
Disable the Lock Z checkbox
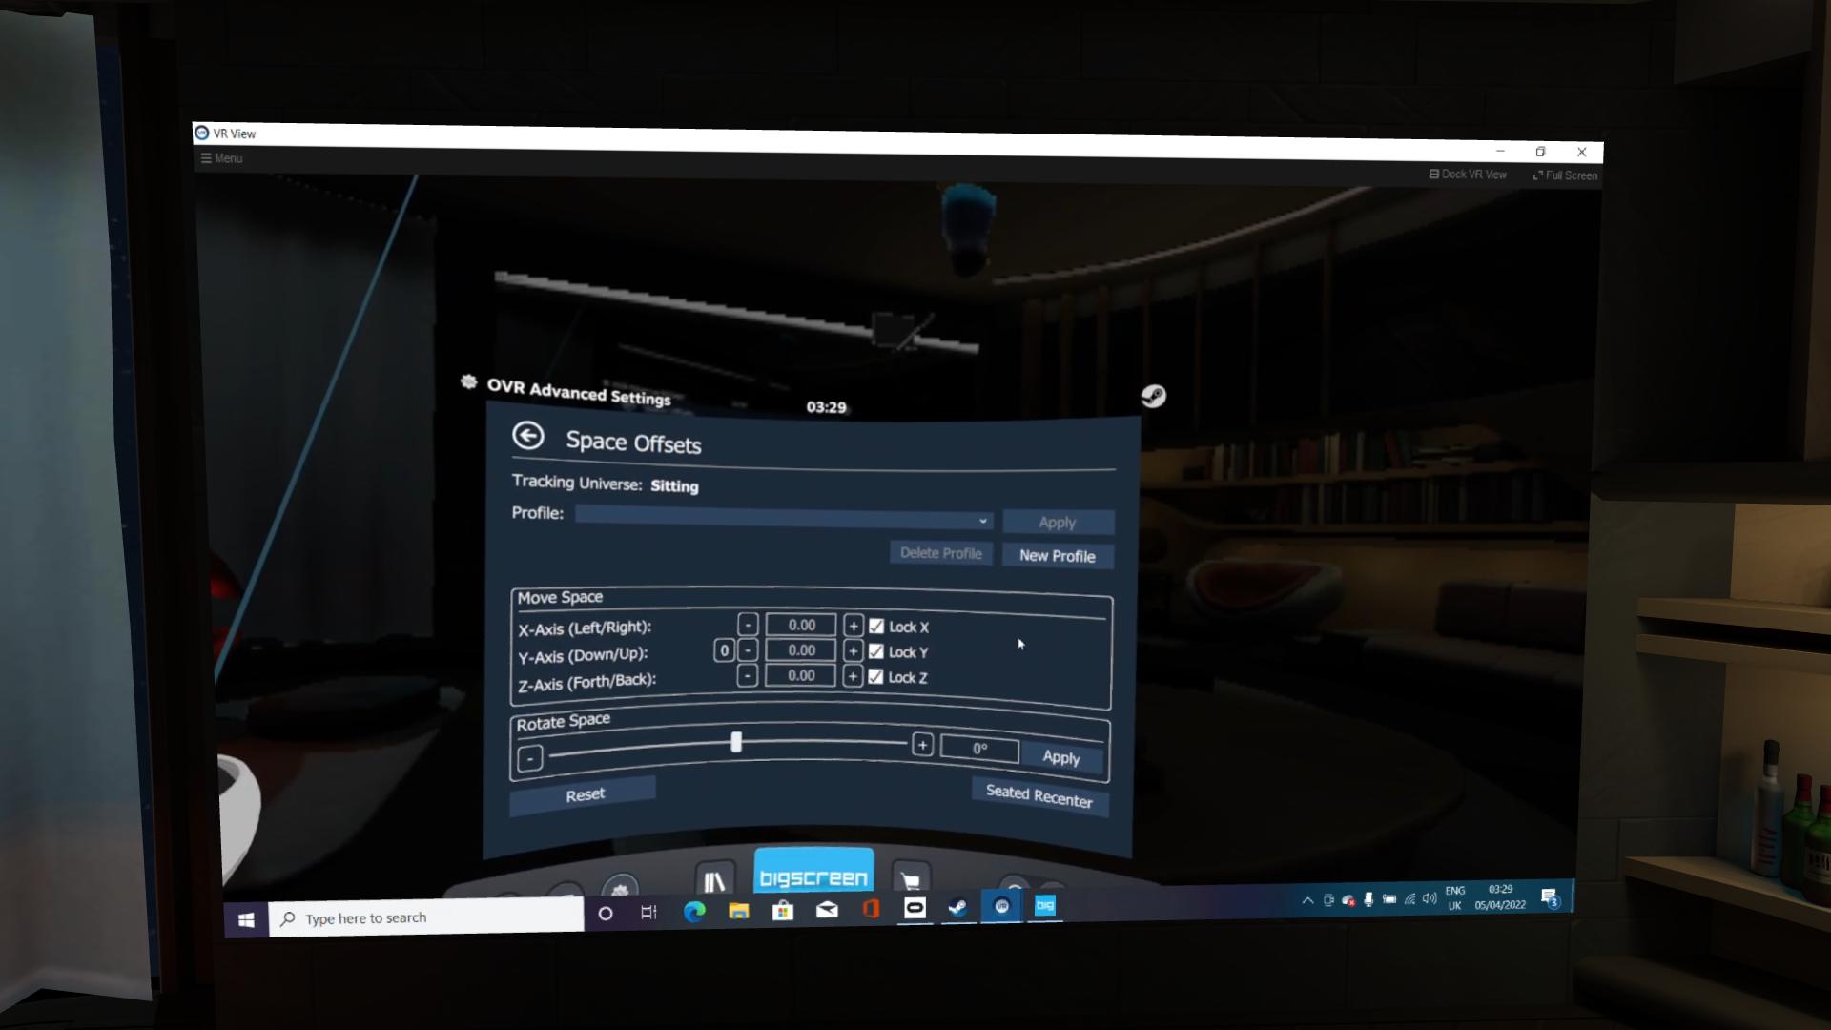pyautogui.click(x=875, y=677)
